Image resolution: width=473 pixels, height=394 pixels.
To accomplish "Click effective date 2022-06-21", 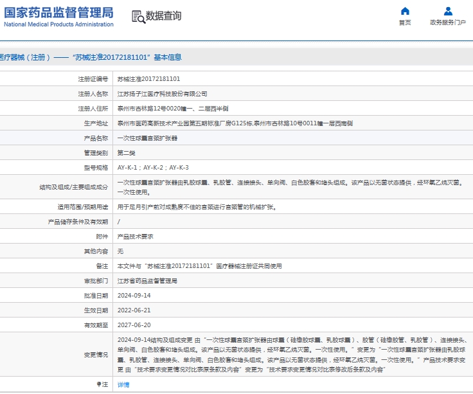I will click(x=134, y=310).
